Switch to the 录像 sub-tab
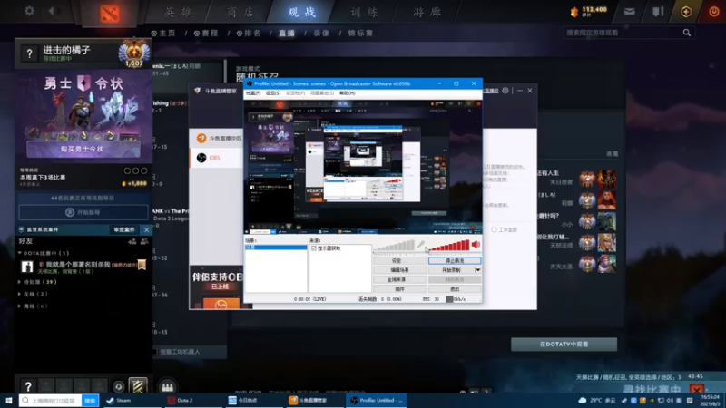Viewport: 726px width, 408px height. click(x=321, y=34)
